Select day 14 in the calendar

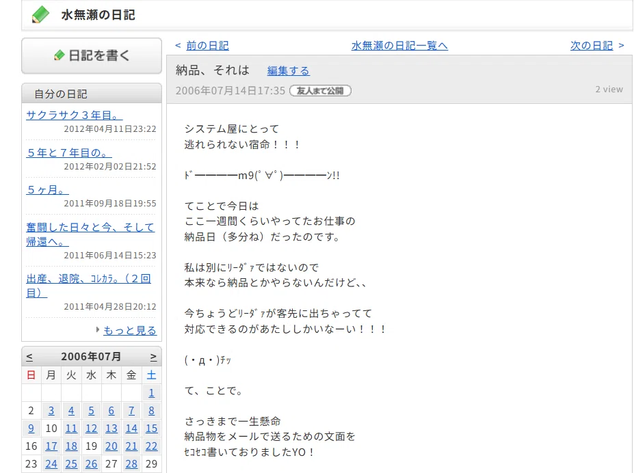click(x=131, y=428)
